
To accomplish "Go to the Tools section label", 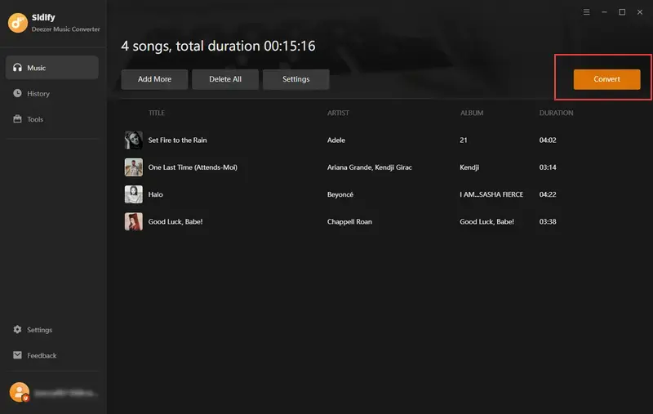I will point(35,119).
